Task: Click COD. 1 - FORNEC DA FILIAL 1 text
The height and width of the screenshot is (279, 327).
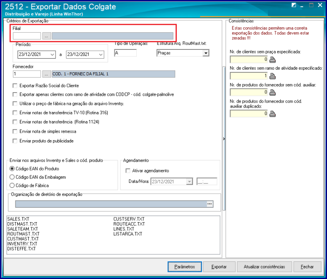Action: point(80,74)
